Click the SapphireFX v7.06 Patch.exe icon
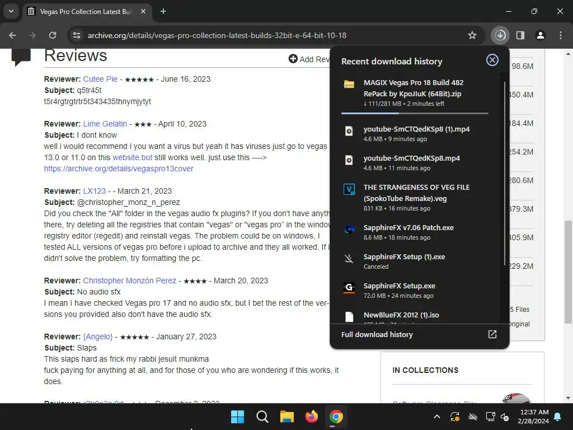Image resolution: width=573 pixels, height=430 pixels. (349, 229)
